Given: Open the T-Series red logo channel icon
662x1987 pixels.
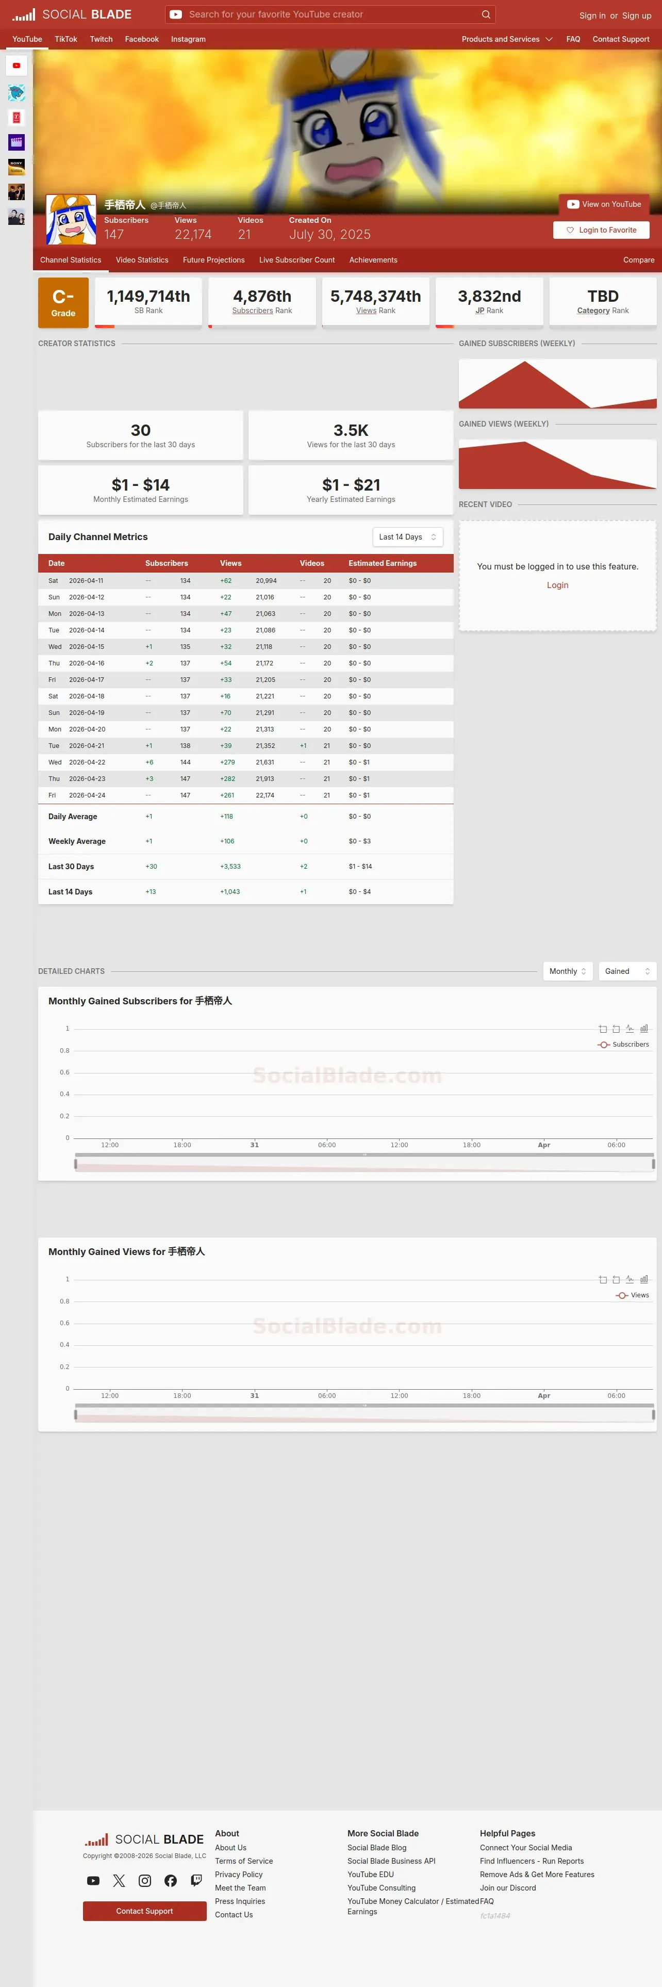Looking at the screenshot, I should [x=16, y=117].
